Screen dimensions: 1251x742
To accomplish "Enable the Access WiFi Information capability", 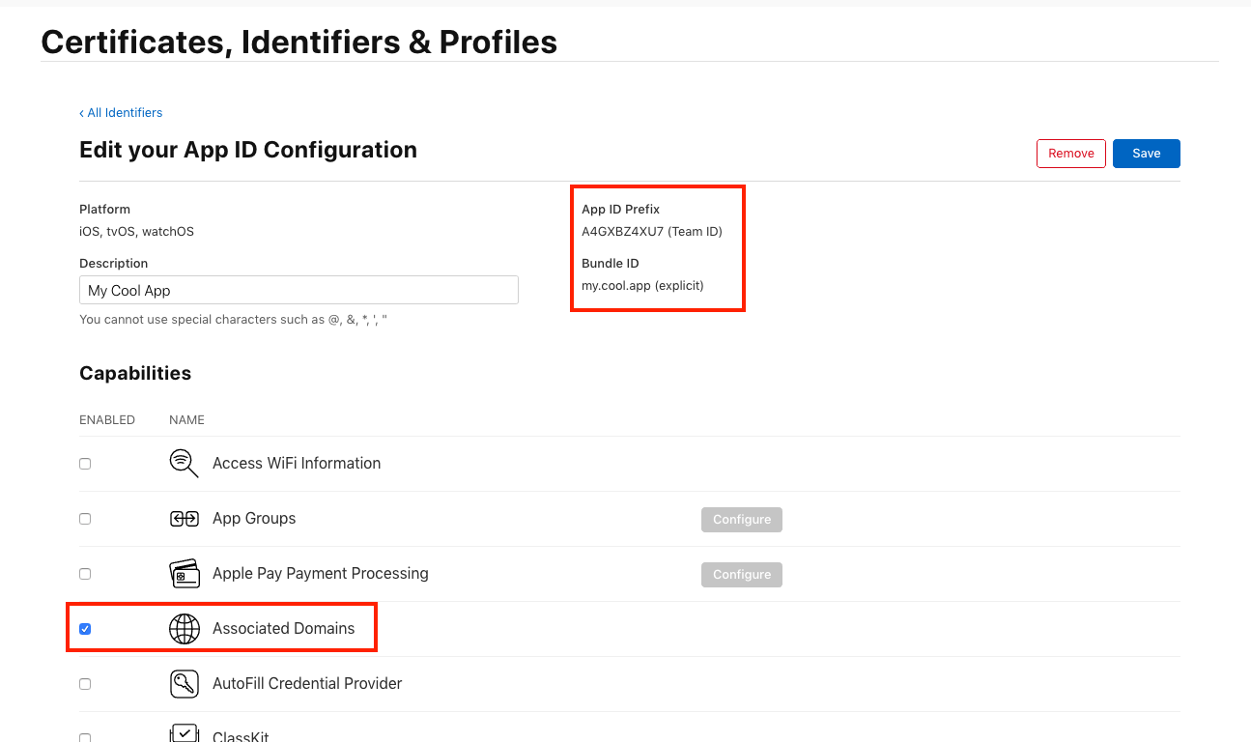I will click(x=85, y=463).
